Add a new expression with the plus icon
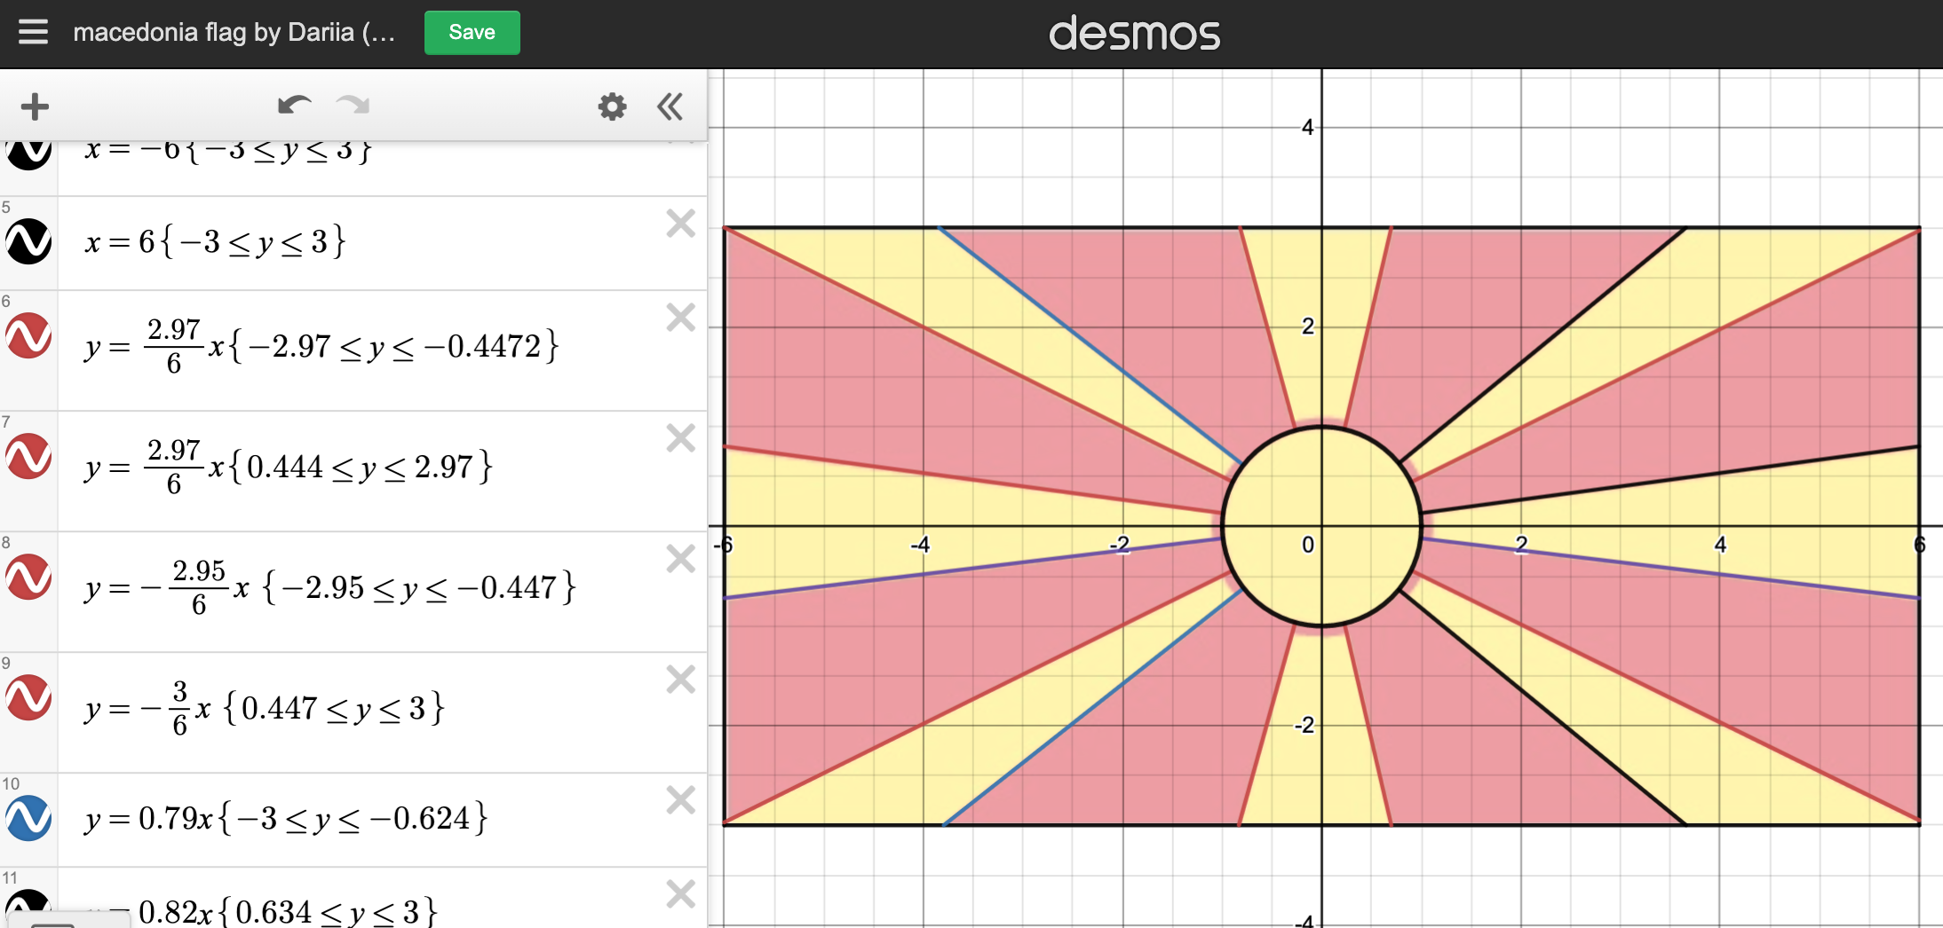This screenshot has width=1943, height=928. pyautogui.click(x=36, y=106)
